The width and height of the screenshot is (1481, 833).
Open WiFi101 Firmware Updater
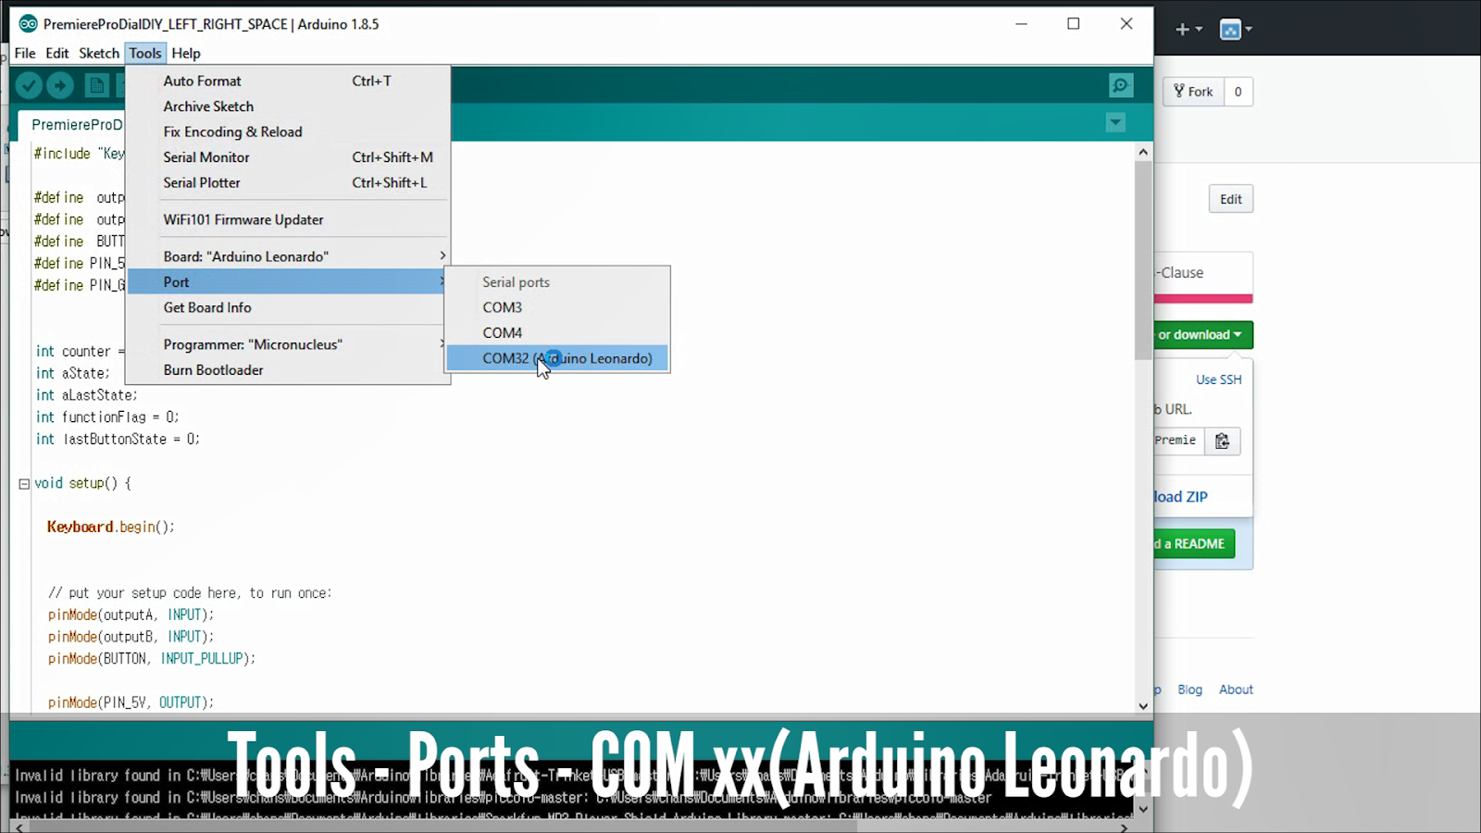[x=287, y=220]
